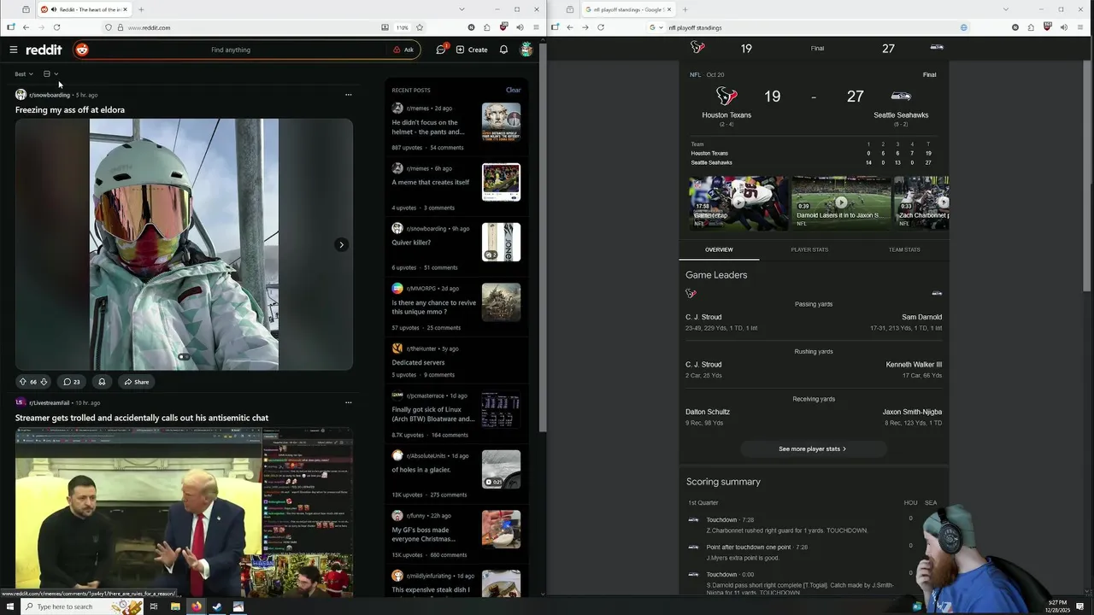Reload the Reddit page in the left browser
1094x615 pixels.
point(56,27)
